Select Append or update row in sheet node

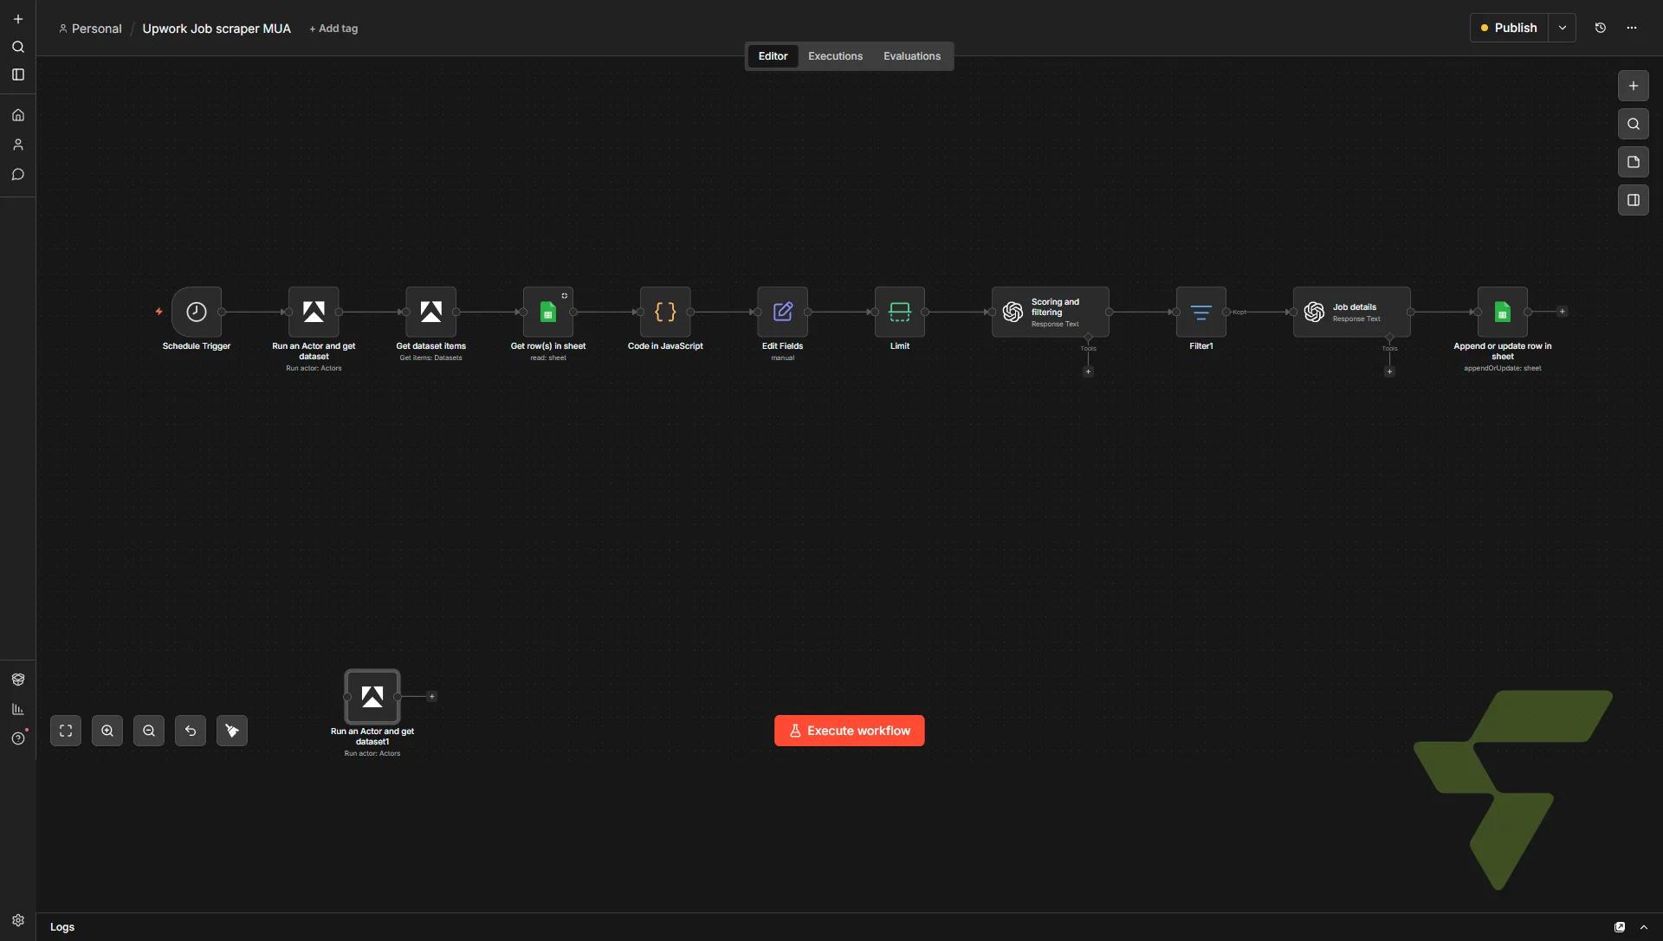click(1503, 312)
